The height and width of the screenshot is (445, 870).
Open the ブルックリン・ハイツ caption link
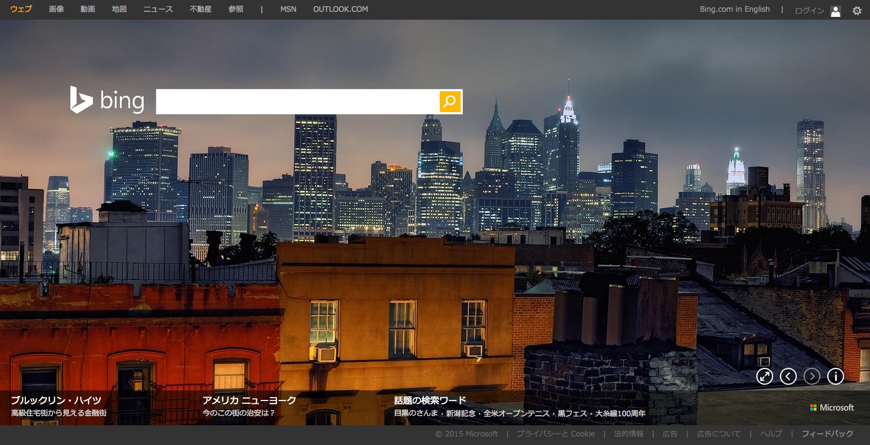[x=56, y=400]
